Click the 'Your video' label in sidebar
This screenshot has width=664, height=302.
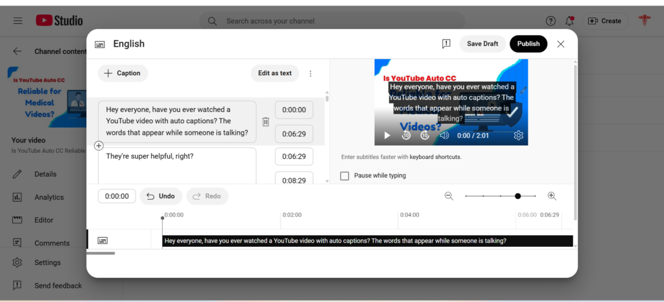pos(29,141)
